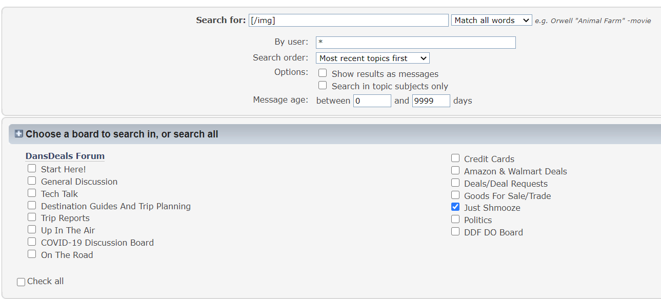
Task: Click Choose a board to search header
Action: 122,134
